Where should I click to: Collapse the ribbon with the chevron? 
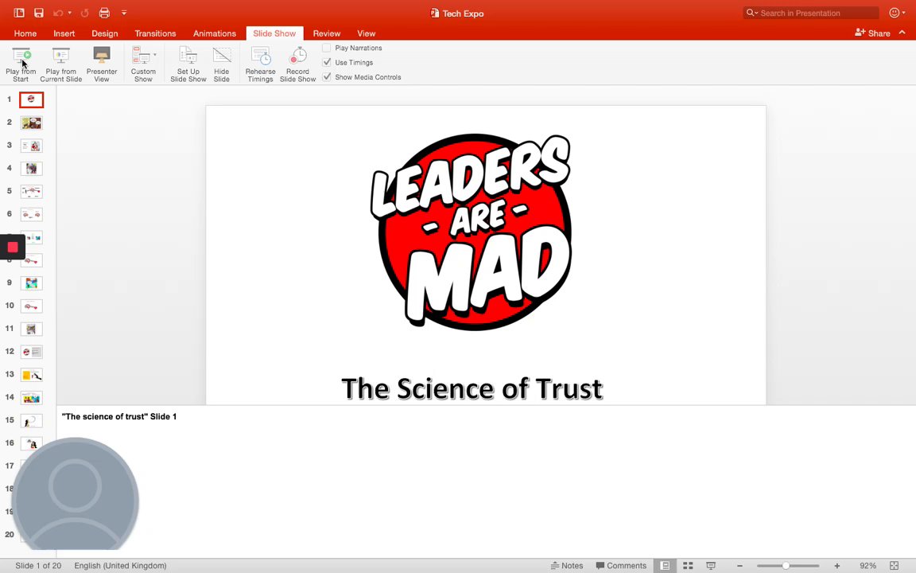(x=902, y=33)
